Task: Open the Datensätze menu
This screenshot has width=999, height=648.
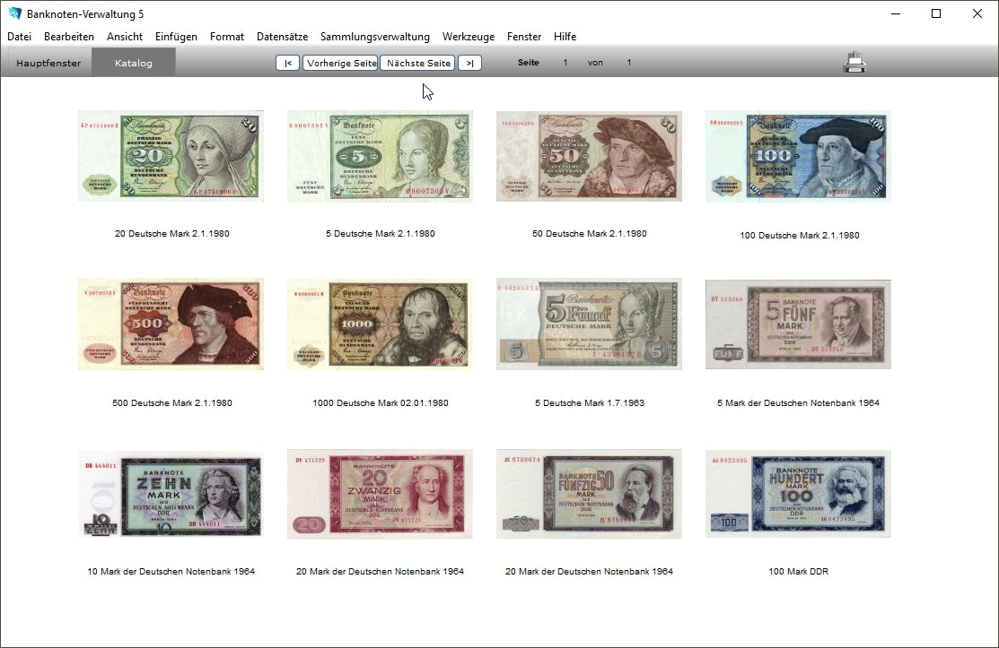Action: point(282,37)
